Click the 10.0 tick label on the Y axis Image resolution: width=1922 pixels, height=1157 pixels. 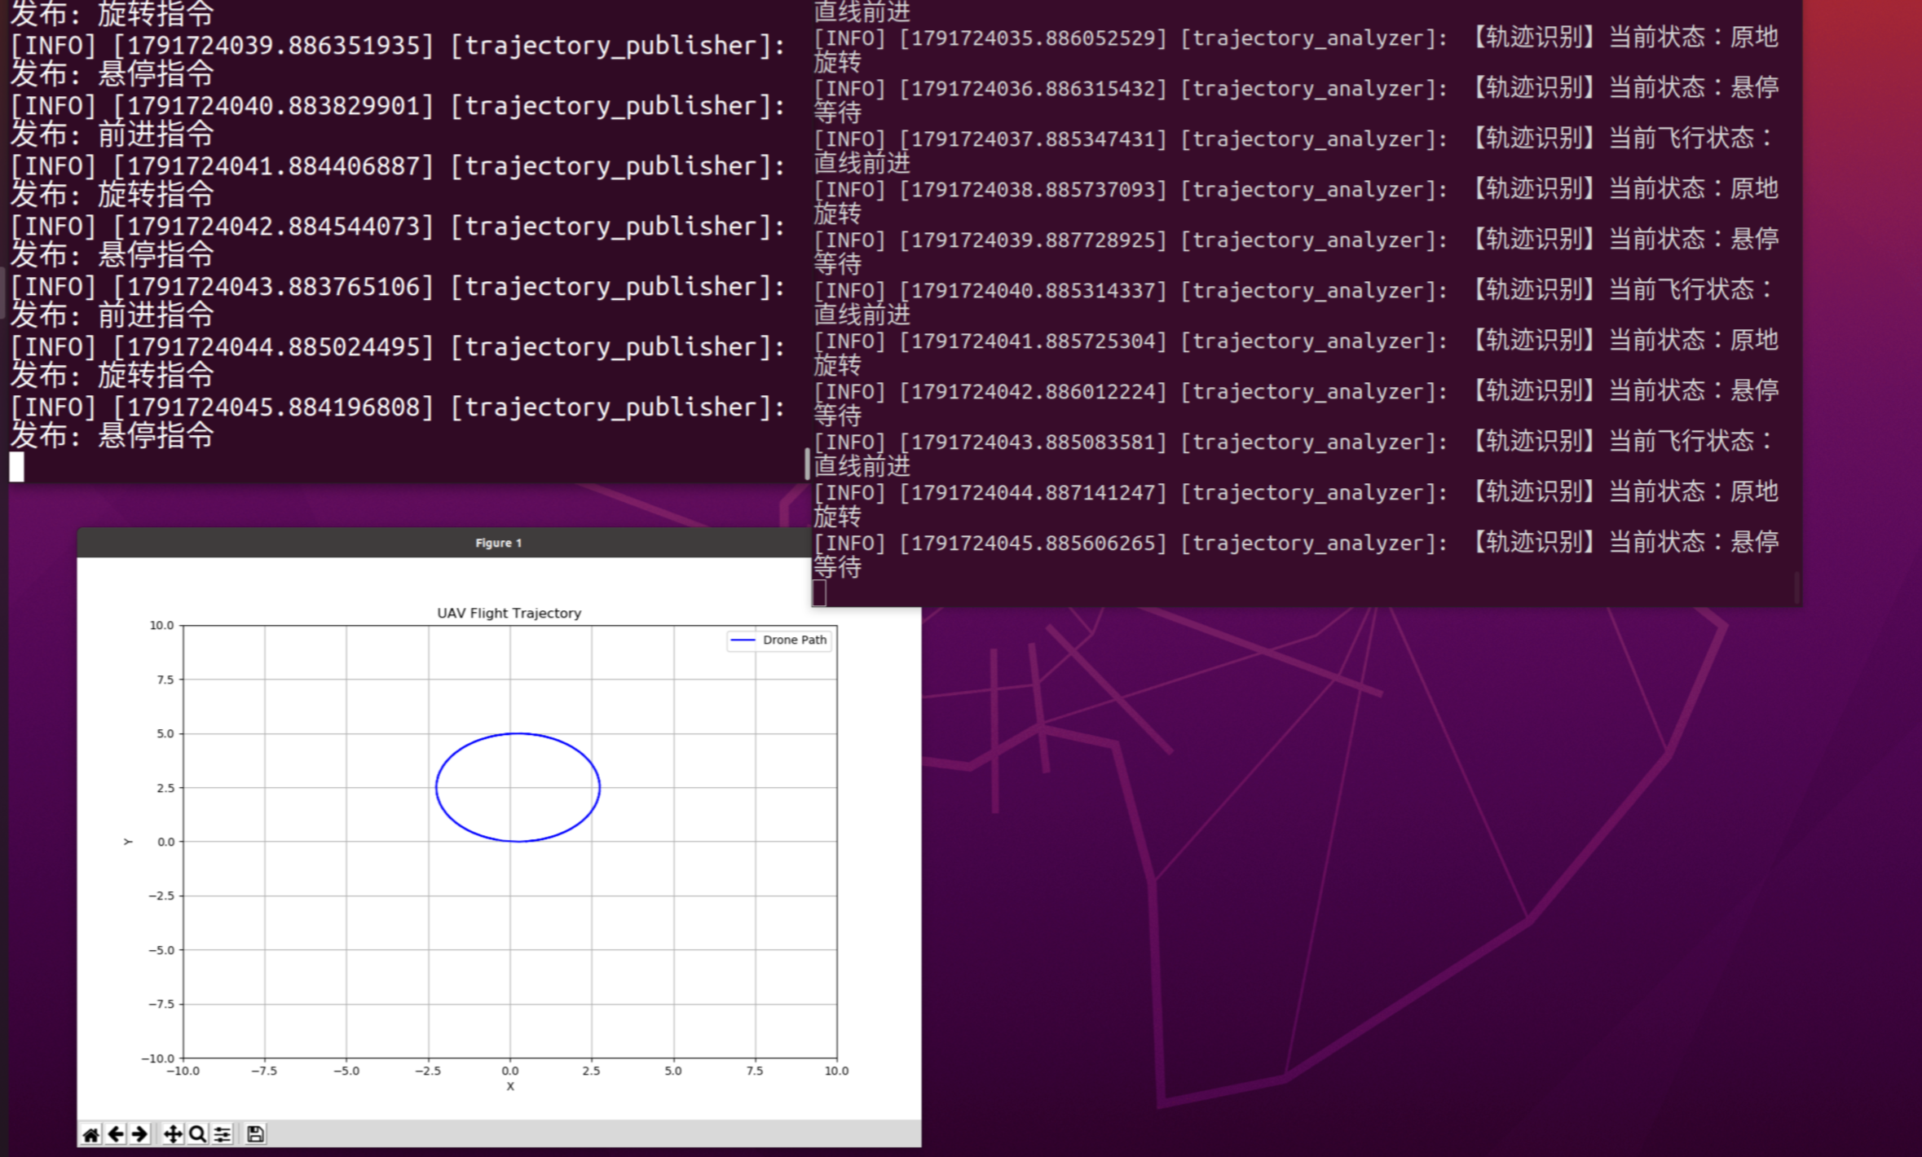coord(161,625)
